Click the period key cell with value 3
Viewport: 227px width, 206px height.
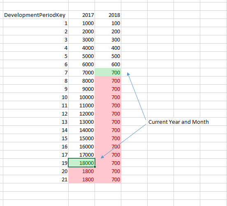tap(36, 39)
